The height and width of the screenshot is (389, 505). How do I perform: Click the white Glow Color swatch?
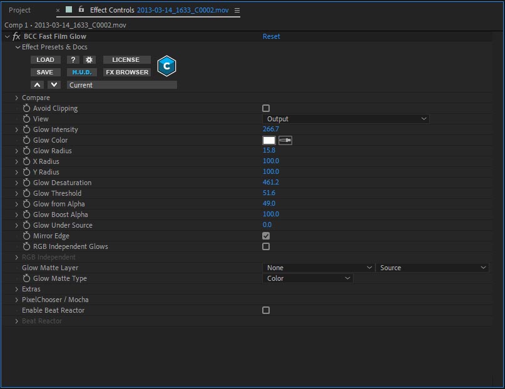269,140
